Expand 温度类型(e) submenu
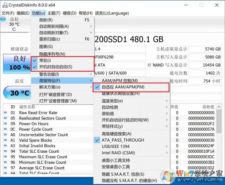The image size is (225, 185). pos(131,101)
